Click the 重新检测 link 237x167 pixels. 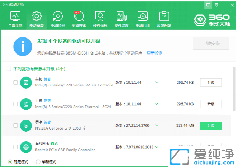coord(155,53)
